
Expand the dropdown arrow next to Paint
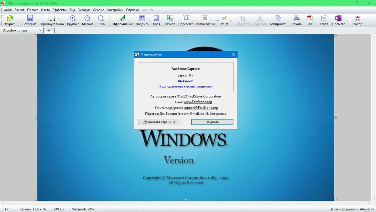point(232,20)
